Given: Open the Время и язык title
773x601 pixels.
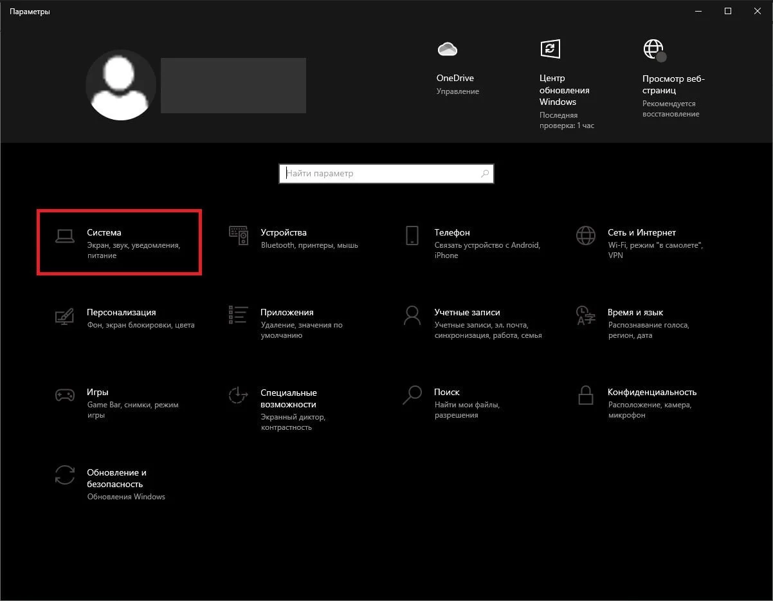Looking at the screenshot, I should click(635, 312).
